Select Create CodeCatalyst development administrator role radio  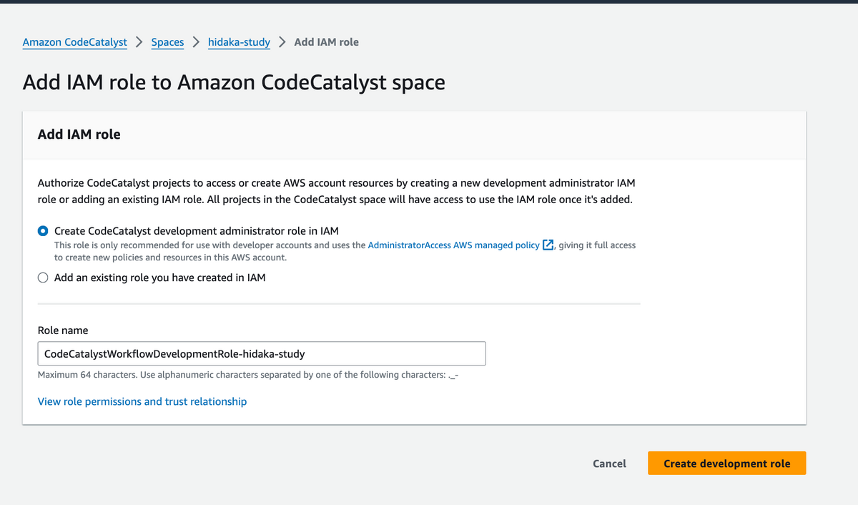(x=44, y=231)
